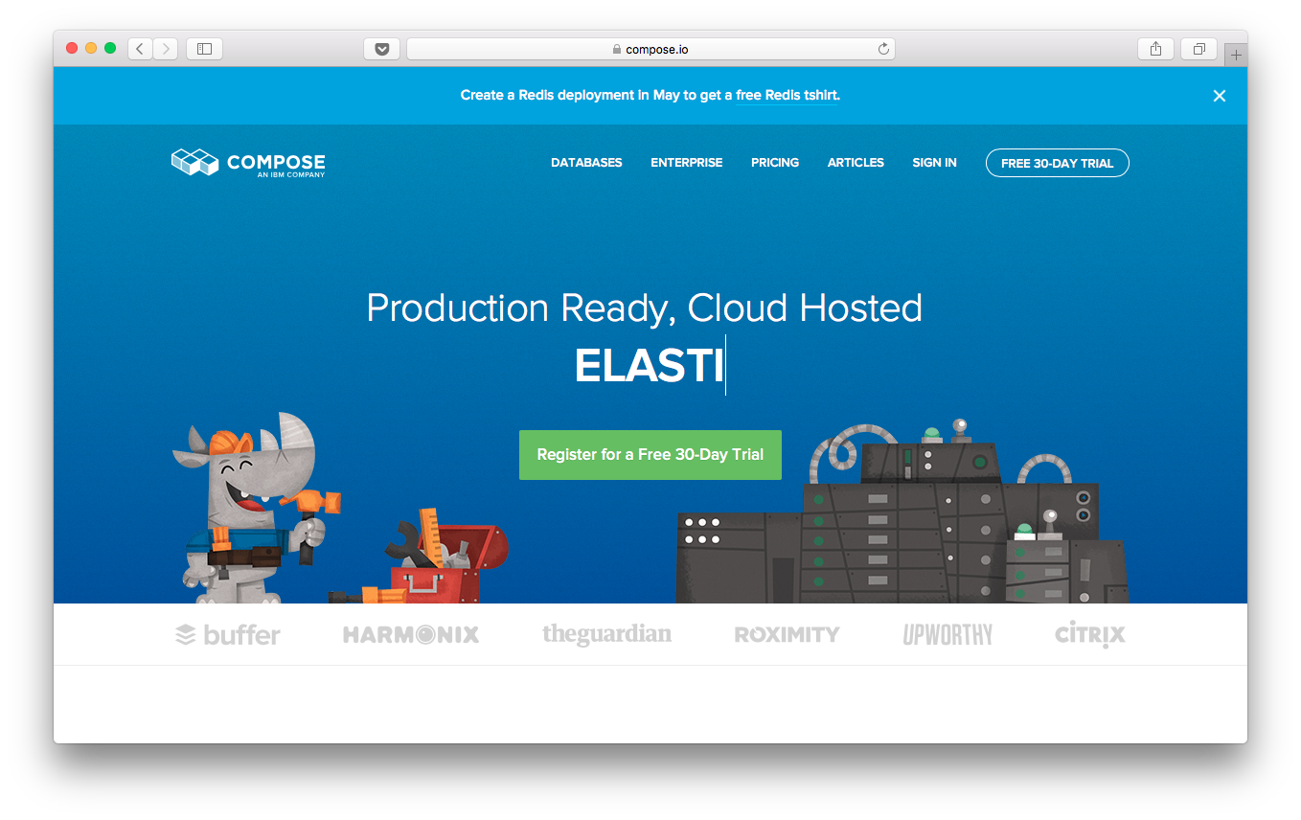Viewport: 1301px width, 820px height.
Task: Open Articles section
Action: pos(856,163)
